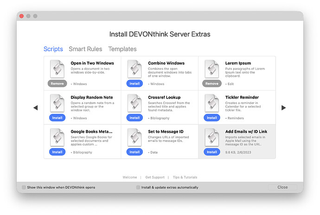Click the Google Books Meta script icon
The image size is (320, 215).
pyautogui.click(x=57, y=137)
